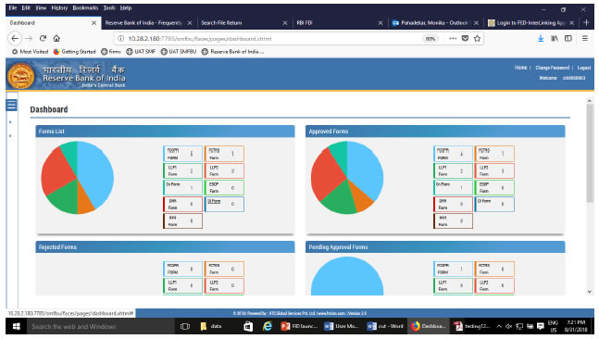Click the Change Password link
Viewport: 599px width, 339px height.
coord(552,68)
